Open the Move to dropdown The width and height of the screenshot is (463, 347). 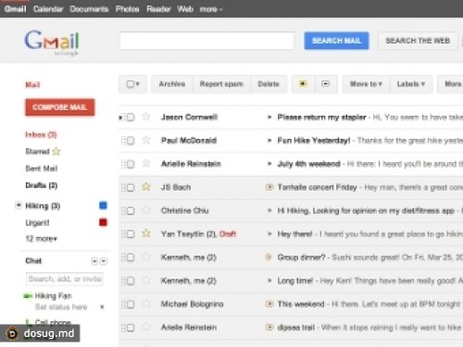(366, 84)
